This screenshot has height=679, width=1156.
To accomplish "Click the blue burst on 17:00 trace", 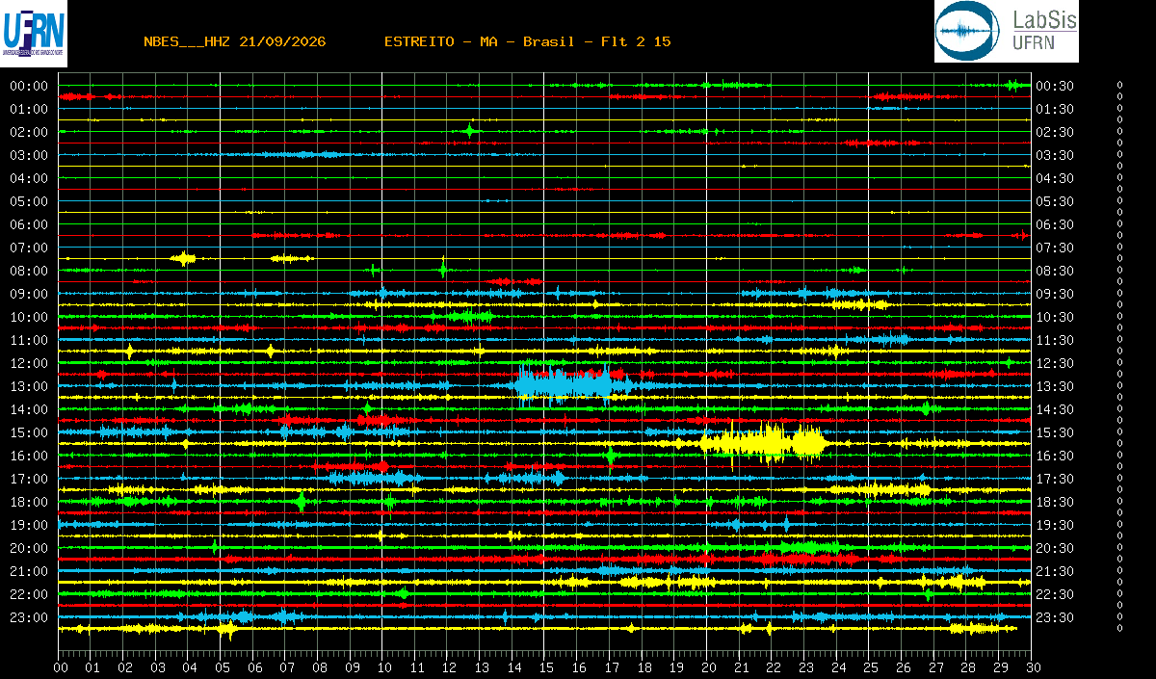I will coord(376,477).
